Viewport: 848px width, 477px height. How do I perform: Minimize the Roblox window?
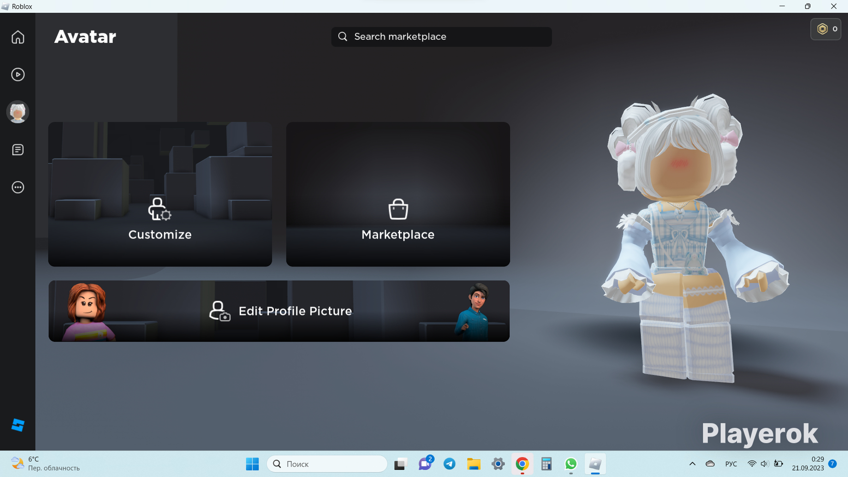coord(782,6)
